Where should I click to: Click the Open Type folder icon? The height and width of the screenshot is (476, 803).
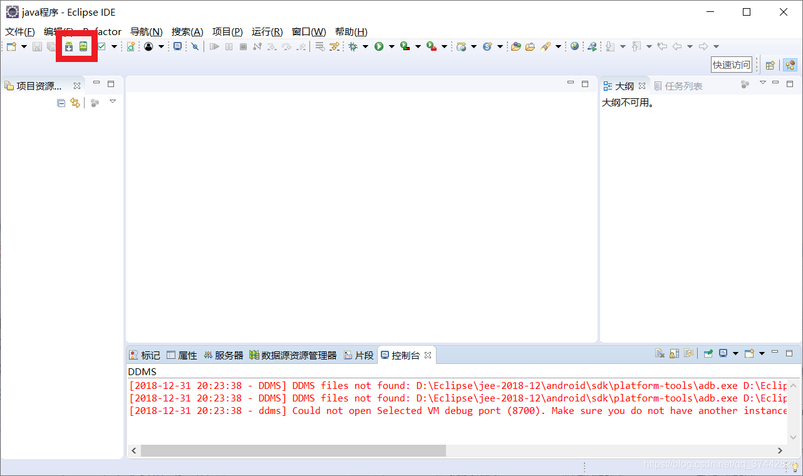tap(516, 46)
